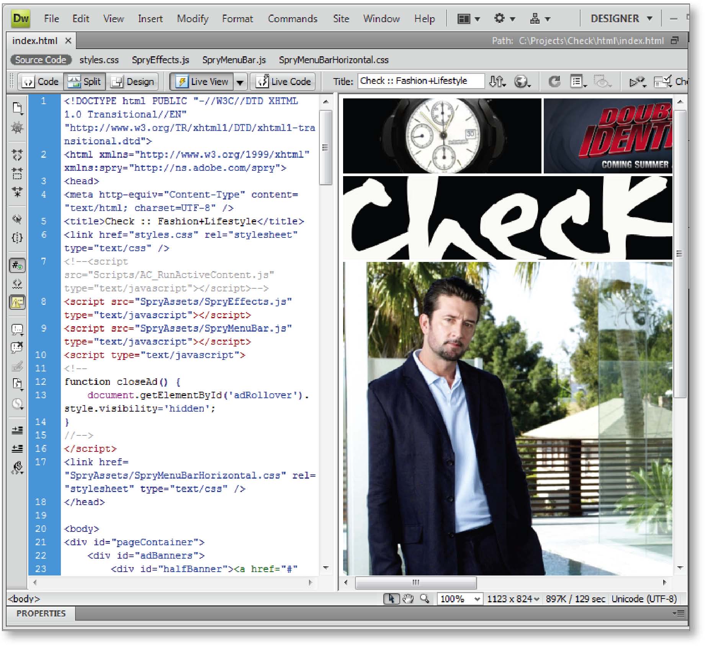
Task: Indent Code icon in coding toolbar
Action: click(17, 430)
